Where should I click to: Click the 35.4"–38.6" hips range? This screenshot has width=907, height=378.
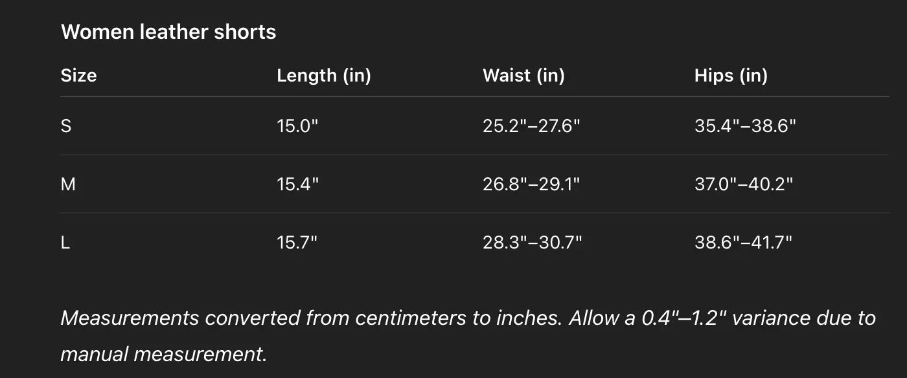(744, 126)
